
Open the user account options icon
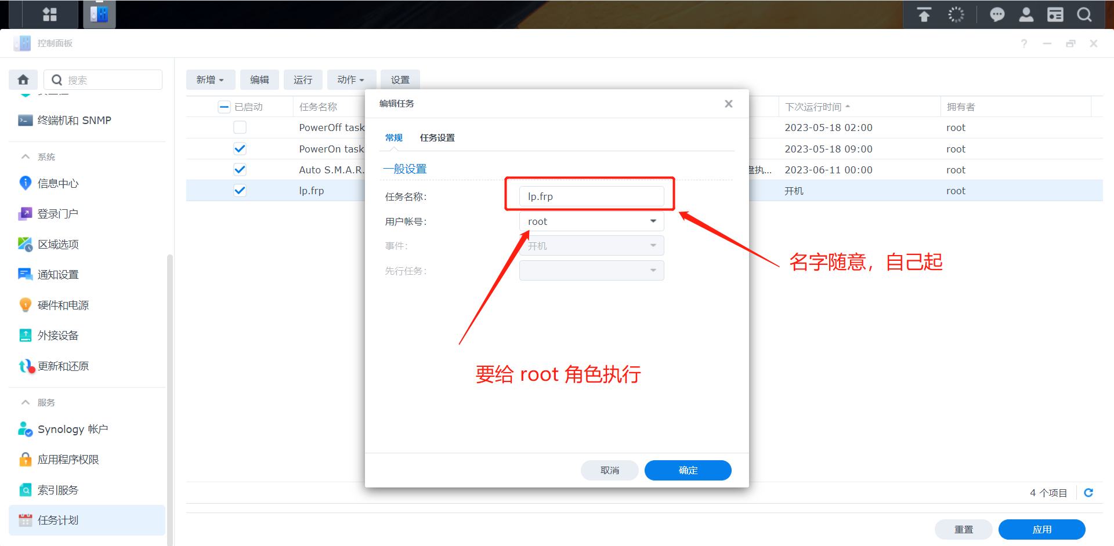(x=1026, y=14)
